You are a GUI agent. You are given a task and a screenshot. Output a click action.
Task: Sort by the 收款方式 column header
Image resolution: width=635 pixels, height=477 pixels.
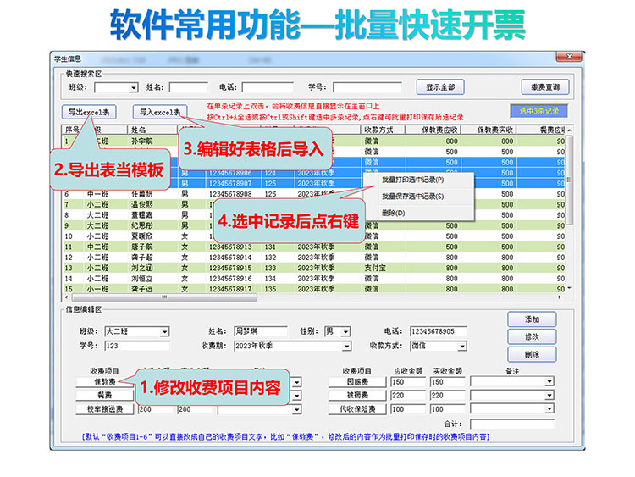383,130
